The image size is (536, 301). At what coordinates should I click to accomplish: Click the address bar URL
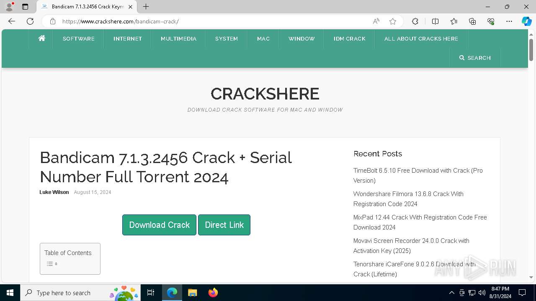(121, 21)
